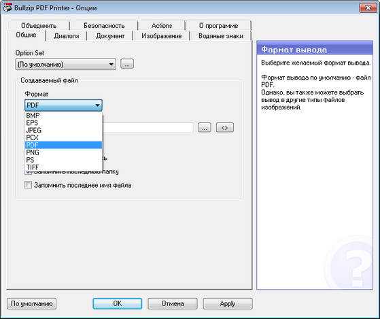The height and width of the screenshot is (319, 380).
Task: Click the OK button
Action: coord(118,303)
